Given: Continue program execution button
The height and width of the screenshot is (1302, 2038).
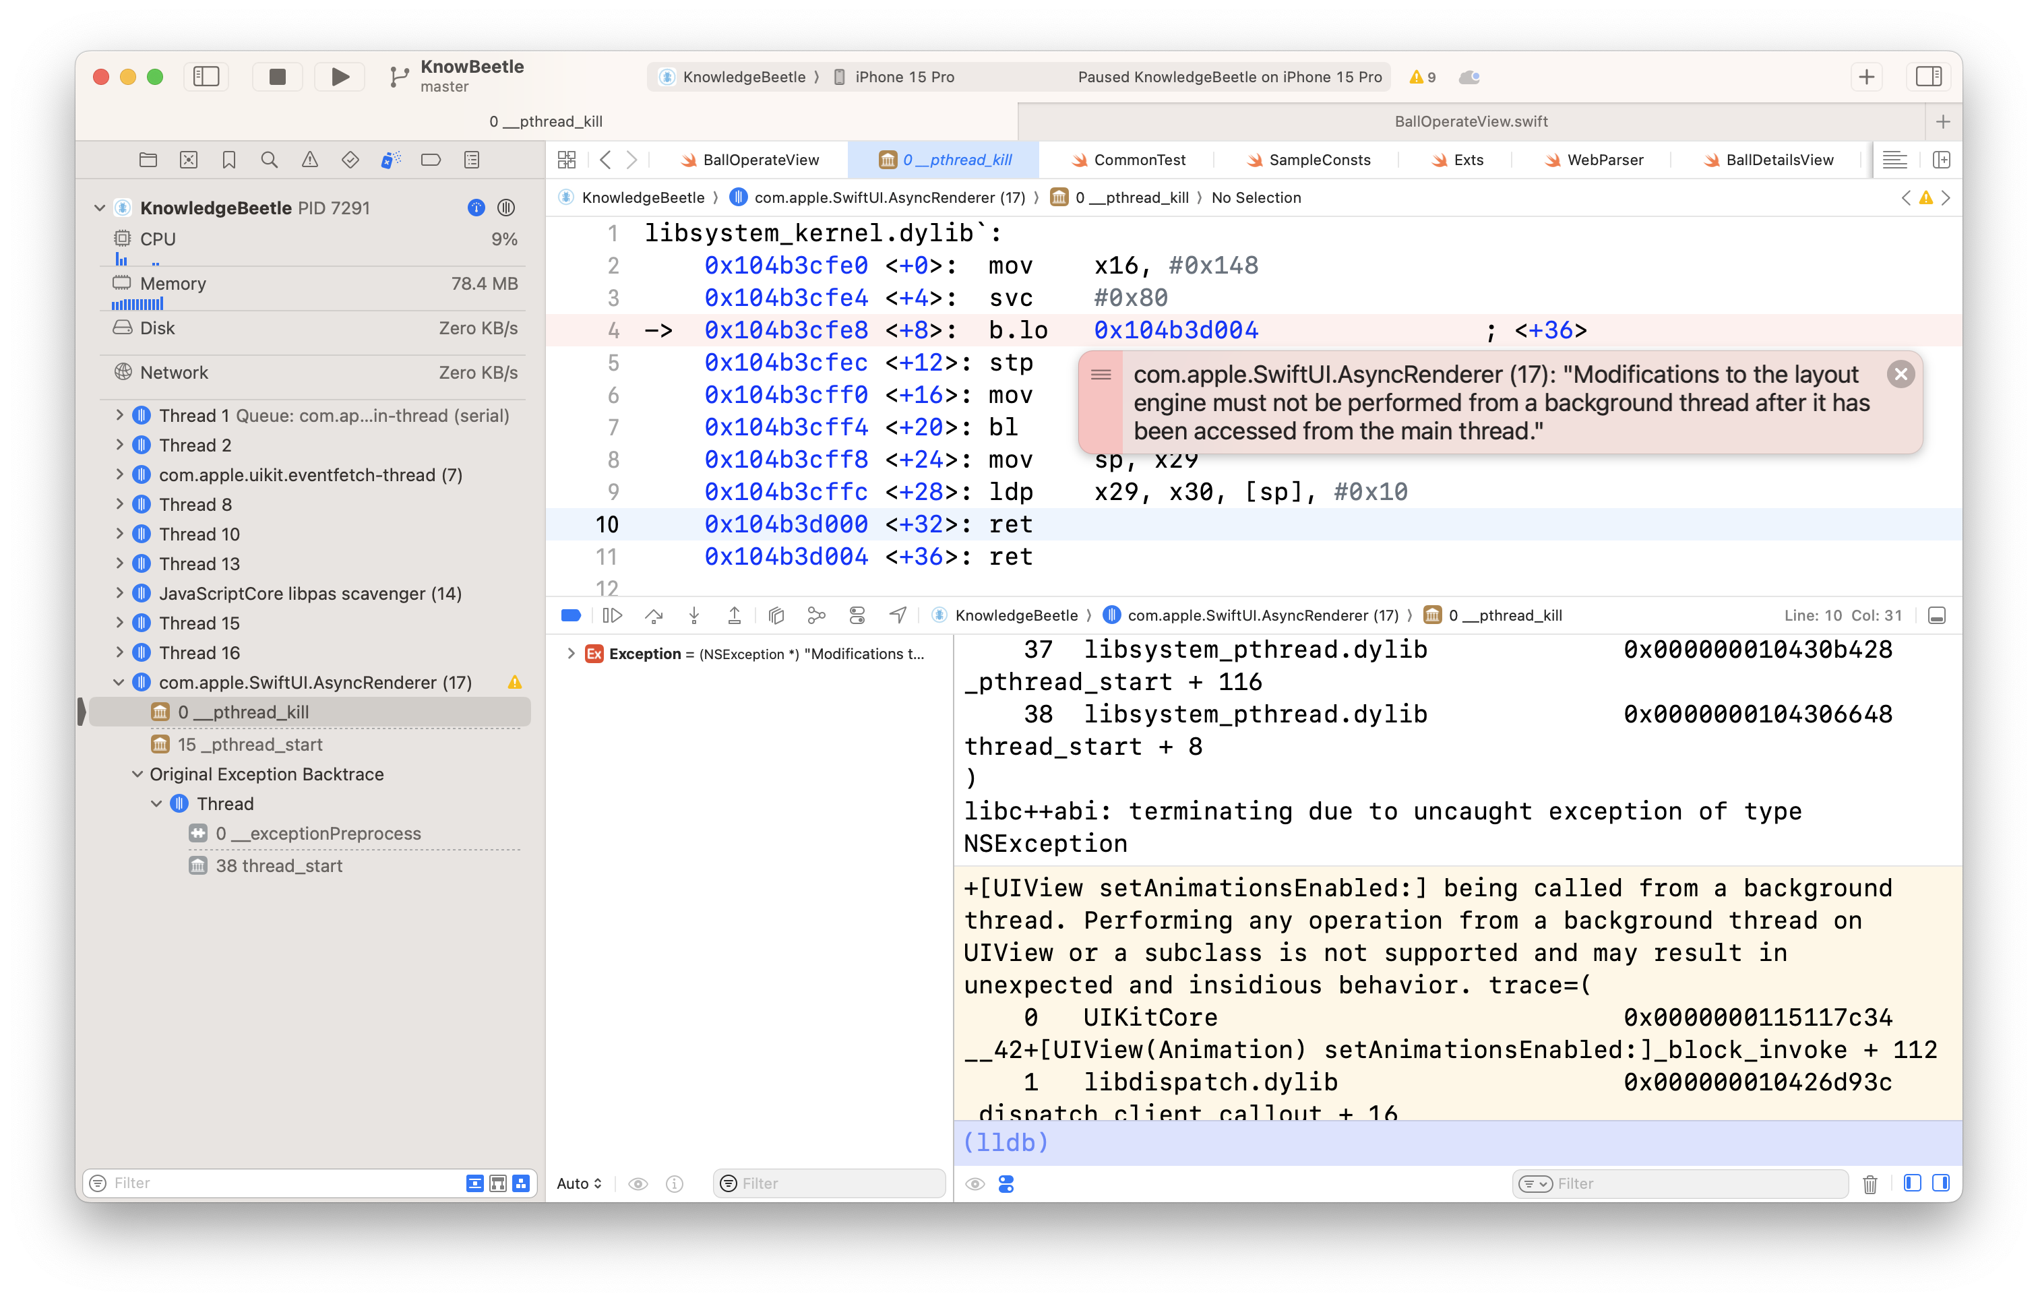Looking at the screenshot, I should coord(613,615).
